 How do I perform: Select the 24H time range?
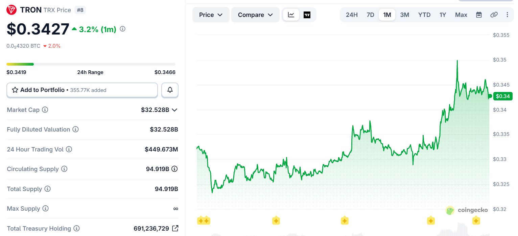click(x=352, y=15)
